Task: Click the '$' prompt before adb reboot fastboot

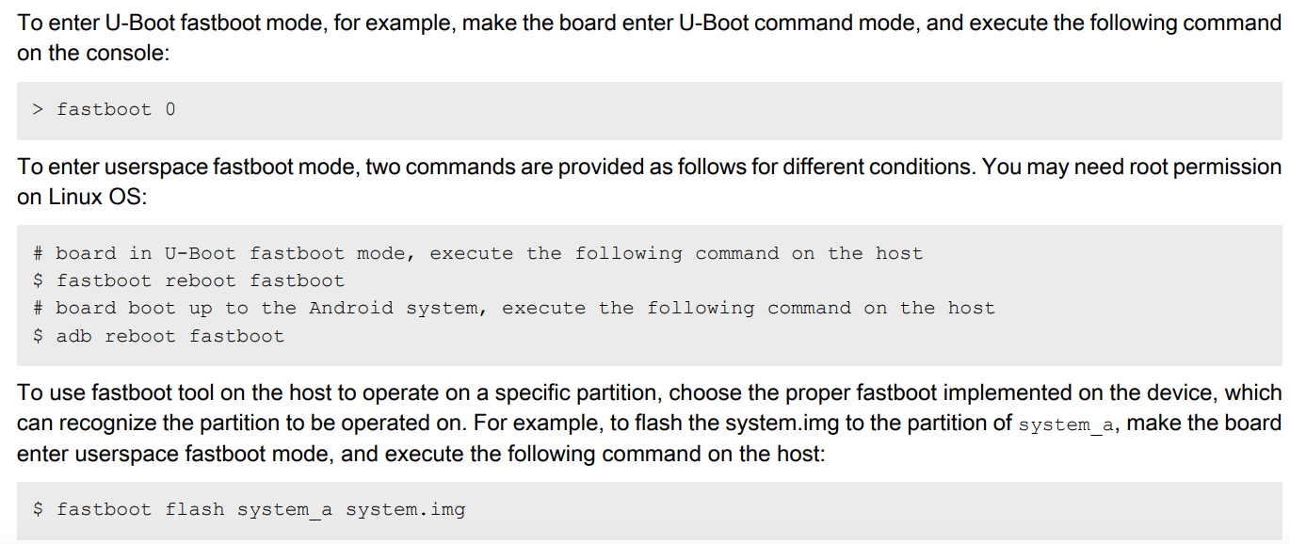Action: click(x=38, y=336)
